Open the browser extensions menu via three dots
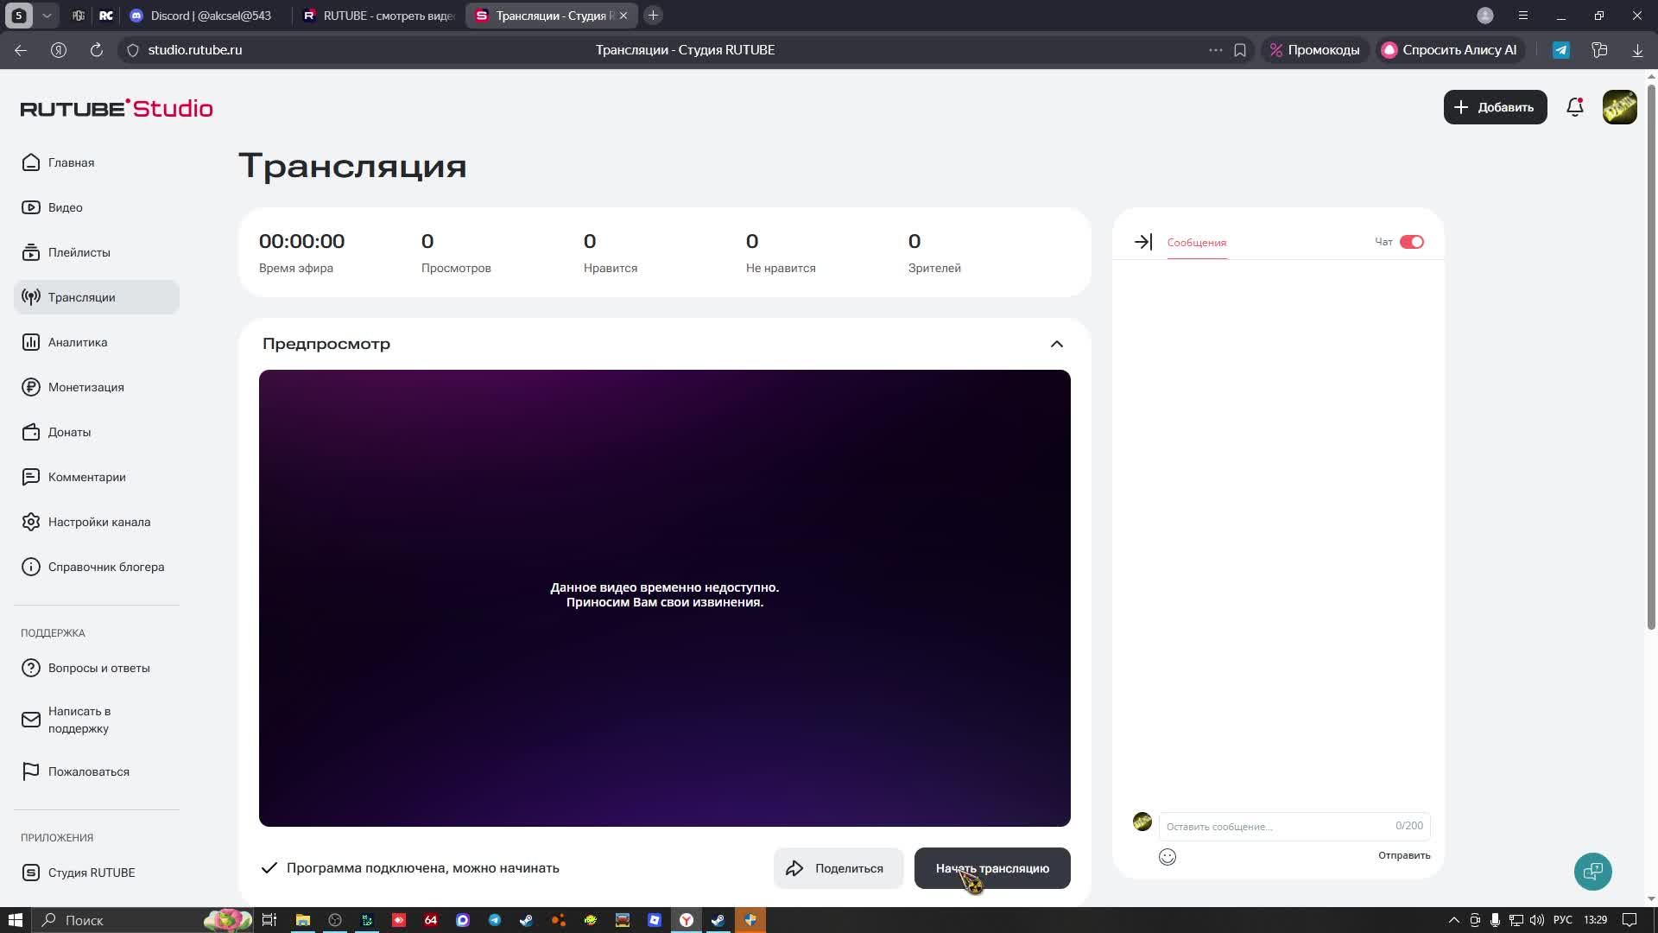 pos(1214,49)
